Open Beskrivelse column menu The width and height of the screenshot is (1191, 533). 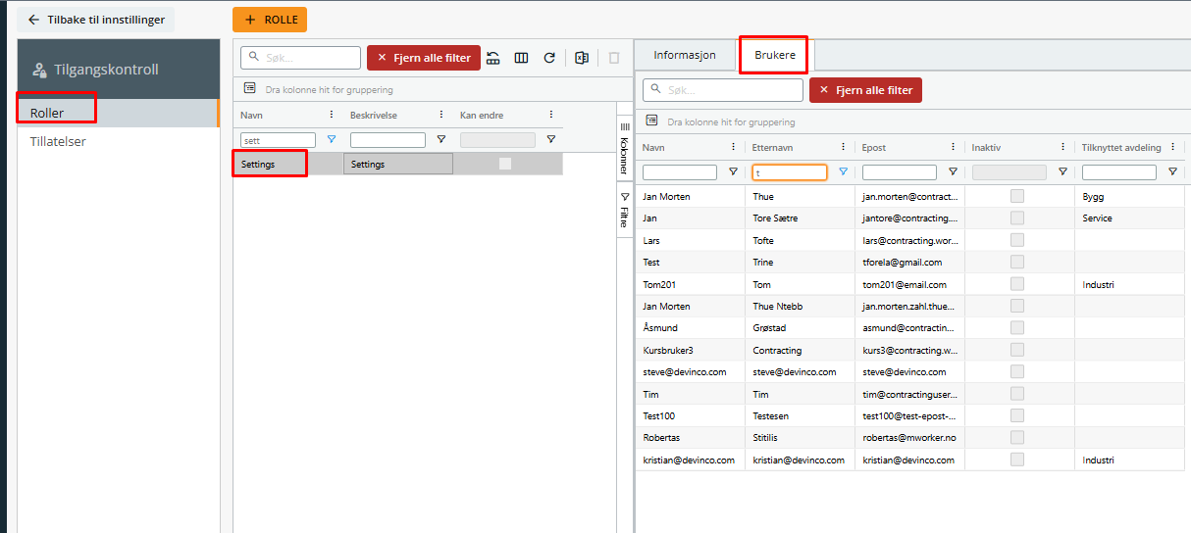click(441, 115)
